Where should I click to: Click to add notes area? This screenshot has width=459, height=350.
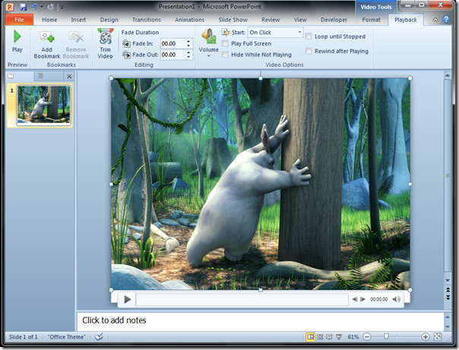[261, 320]
